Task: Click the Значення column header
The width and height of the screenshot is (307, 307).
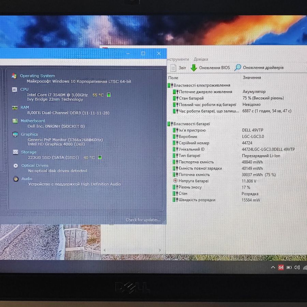Action: (252, 77)
